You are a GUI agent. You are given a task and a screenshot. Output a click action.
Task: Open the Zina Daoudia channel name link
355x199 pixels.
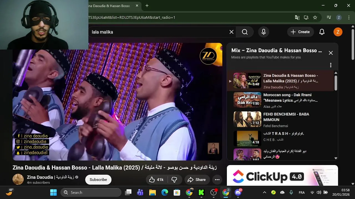pos(50,177)
